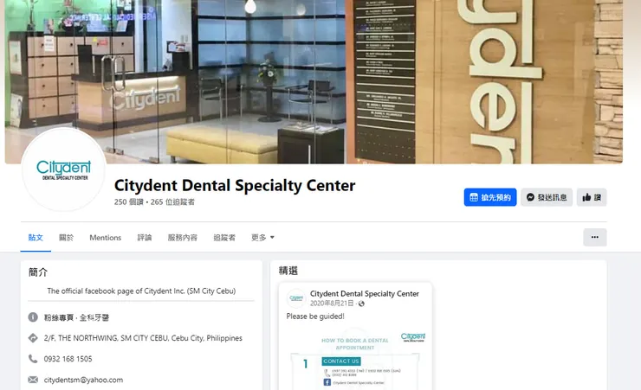Screen dimensions: 641x390
Task: Switch to the 關於 about tab
Action: click(66, 238)
